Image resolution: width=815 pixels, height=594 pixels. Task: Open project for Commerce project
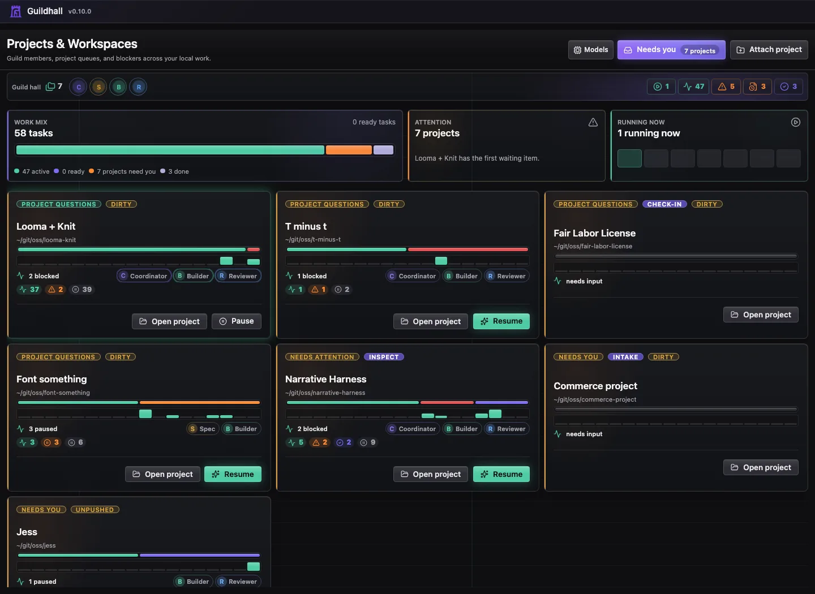pyautogui.click(x=761, y=467)
